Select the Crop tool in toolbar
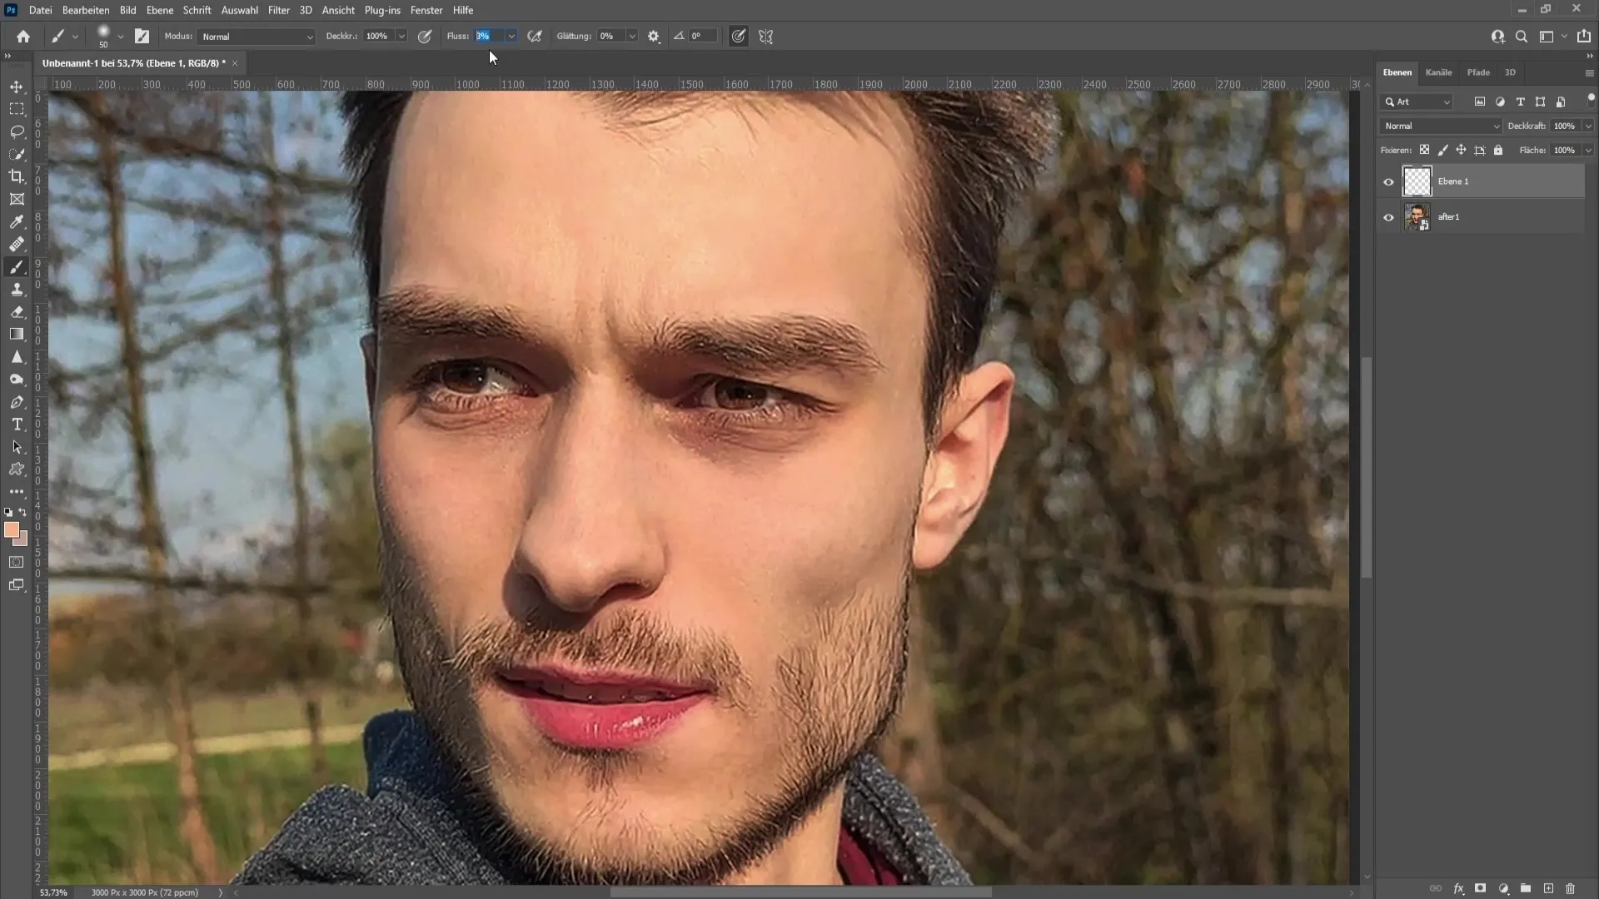Image resolution: width=1599 pixels, height=899 pixels. click(17, 176)
